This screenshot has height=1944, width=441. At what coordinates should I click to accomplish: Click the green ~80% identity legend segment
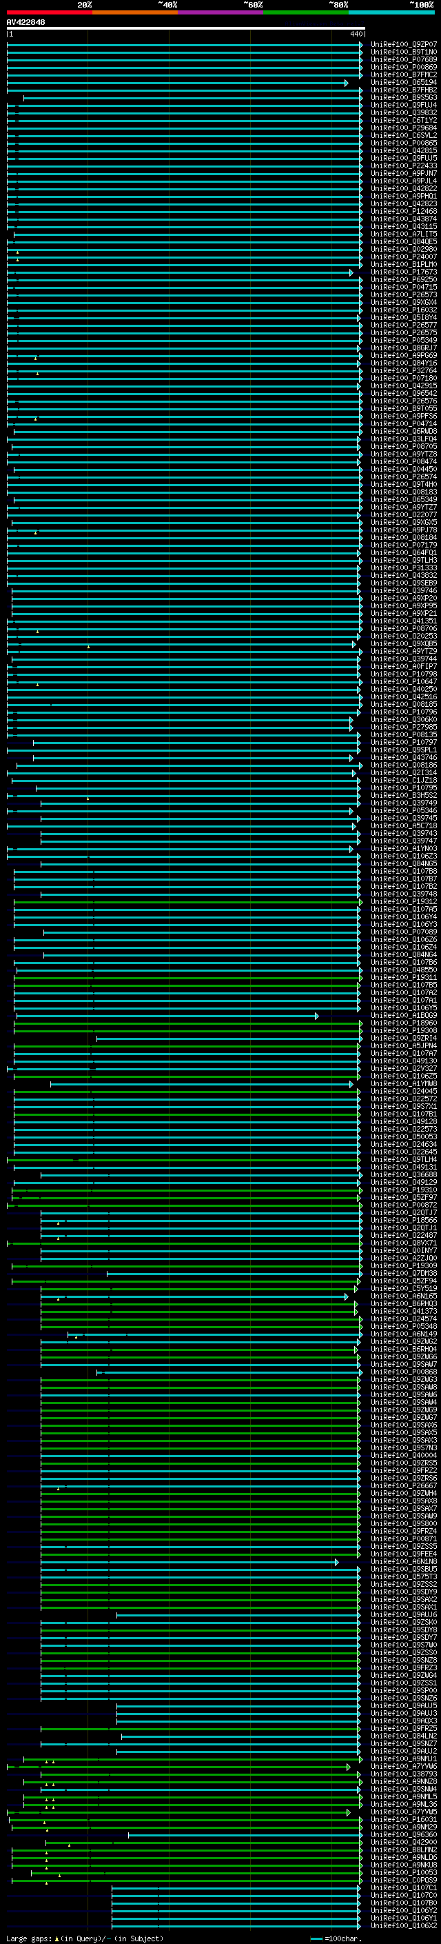306,12
